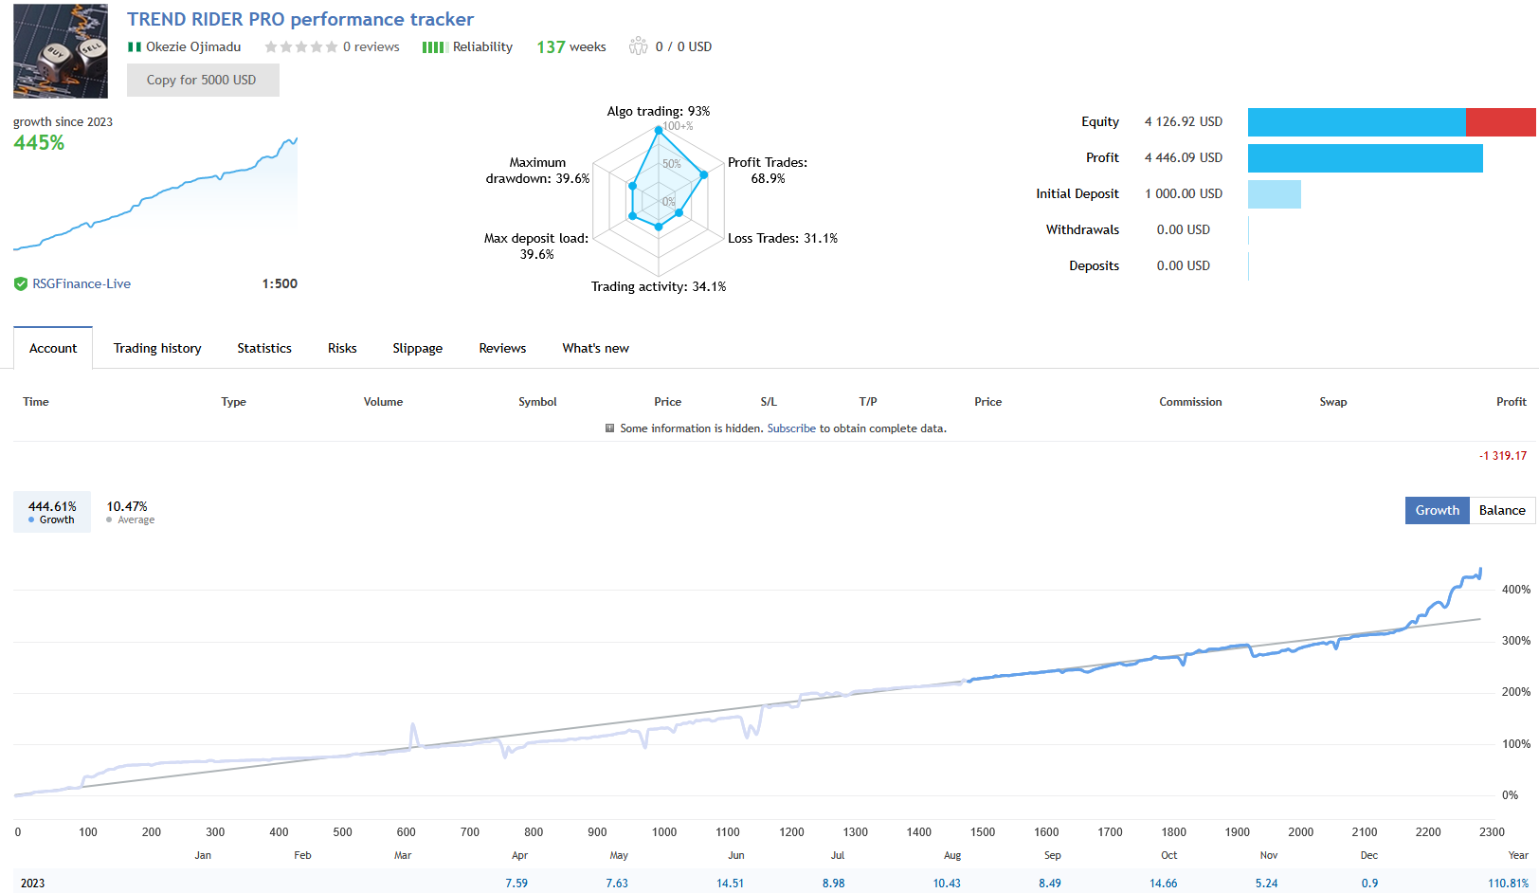Toggle the 10.47% Average legend box
This screenshot has height=893, width=1539.
pos(129,512)
